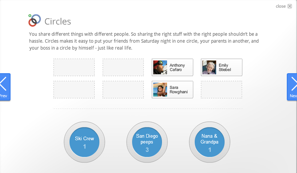Click the Anthony Cafaro name label
Screen dimensions: 297x173
177,67
